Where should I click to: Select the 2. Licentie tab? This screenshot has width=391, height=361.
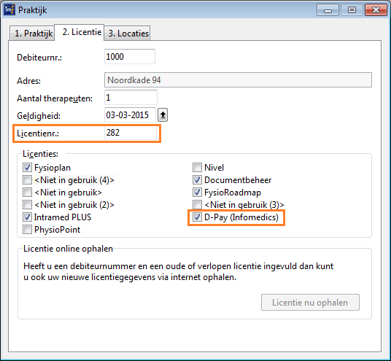pos(80,32)
